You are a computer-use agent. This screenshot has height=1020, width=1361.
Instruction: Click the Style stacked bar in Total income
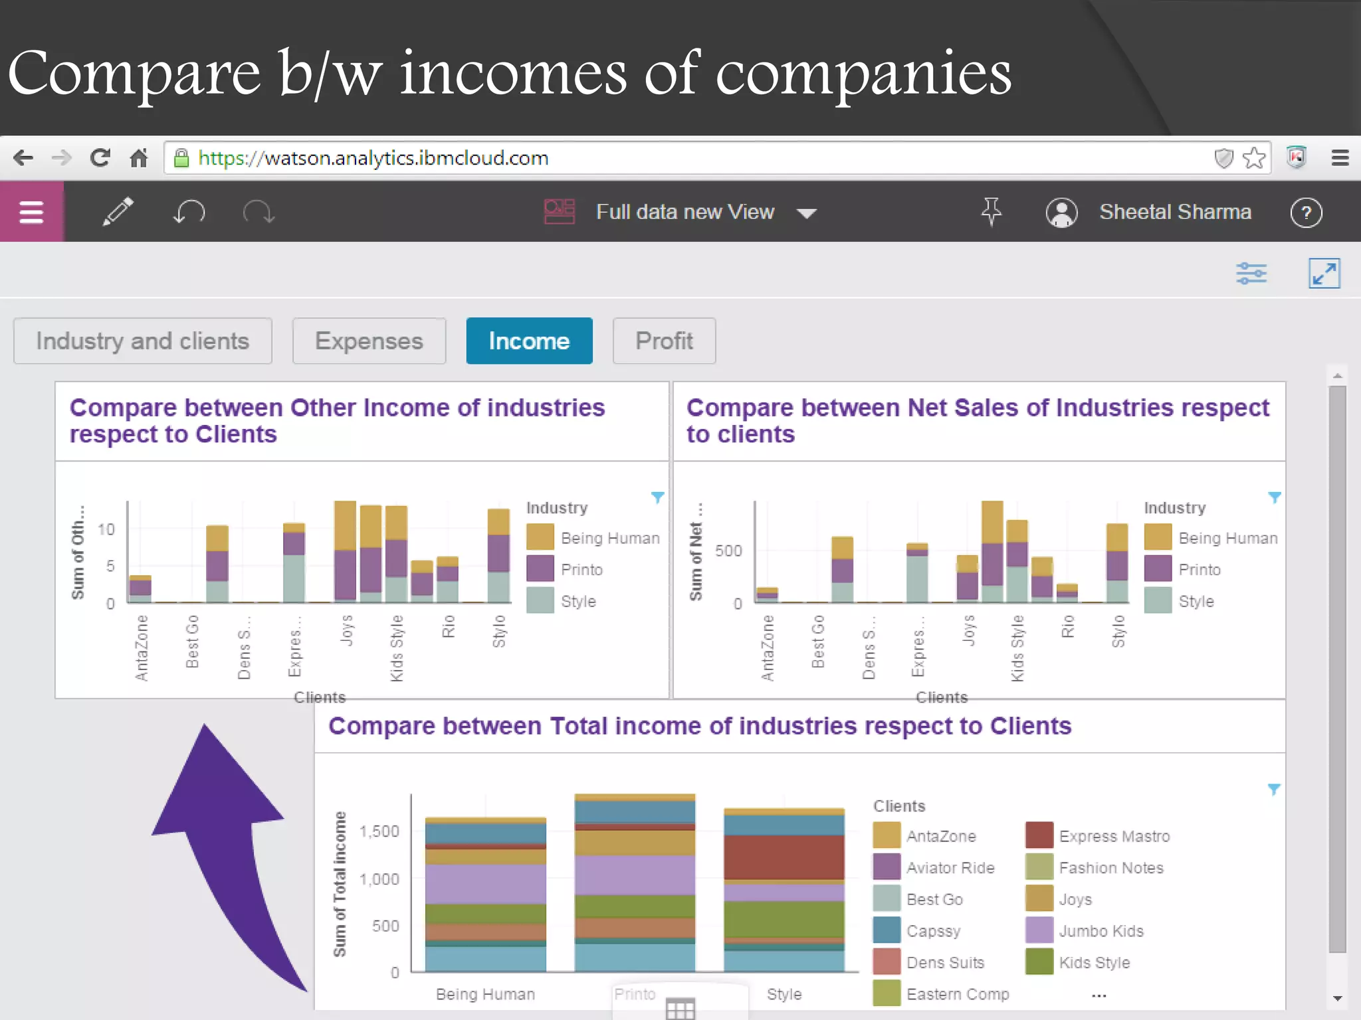click(784, 890)
